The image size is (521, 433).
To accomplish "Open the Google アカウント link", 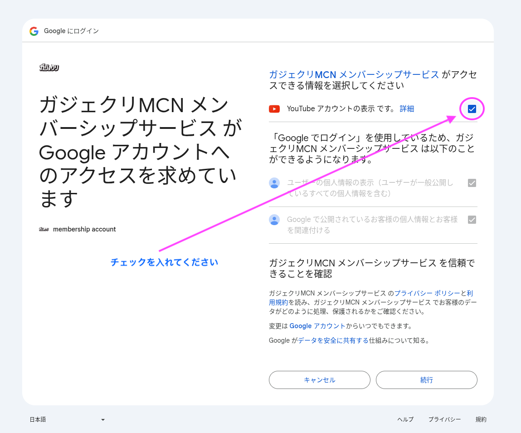I will click(x=317, y=326).
